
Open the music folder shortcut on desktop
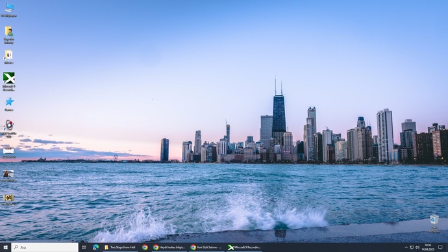click(8, 57)
